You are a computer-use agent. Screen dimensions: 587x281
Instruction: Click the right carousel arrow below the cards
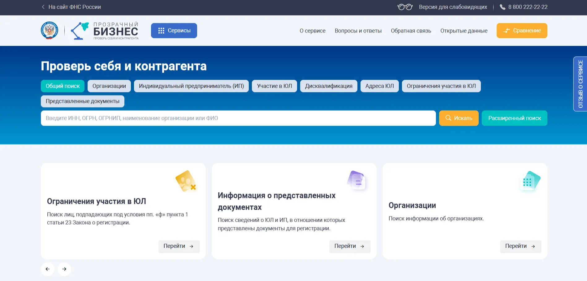[64, 269]
